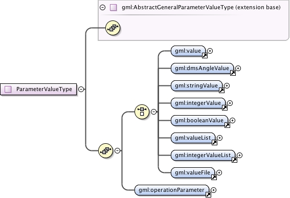This screenshot has height=198, width=290.
Task: Click the reference arrow on gml:operationParameter
Action: pyautogui.click(x=208, y=194)
